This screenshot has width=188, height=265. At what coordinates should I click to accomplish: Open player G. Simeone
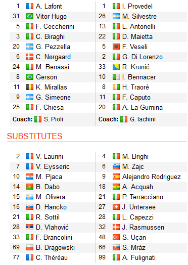click(53, 97)
